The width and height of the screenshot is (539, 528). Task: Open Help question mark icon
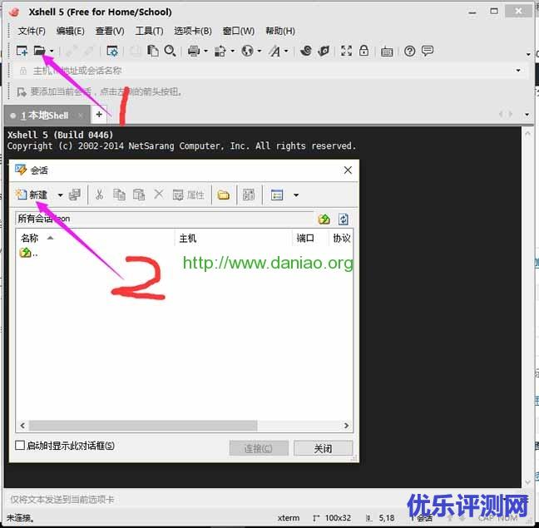[x=409, y=52]
